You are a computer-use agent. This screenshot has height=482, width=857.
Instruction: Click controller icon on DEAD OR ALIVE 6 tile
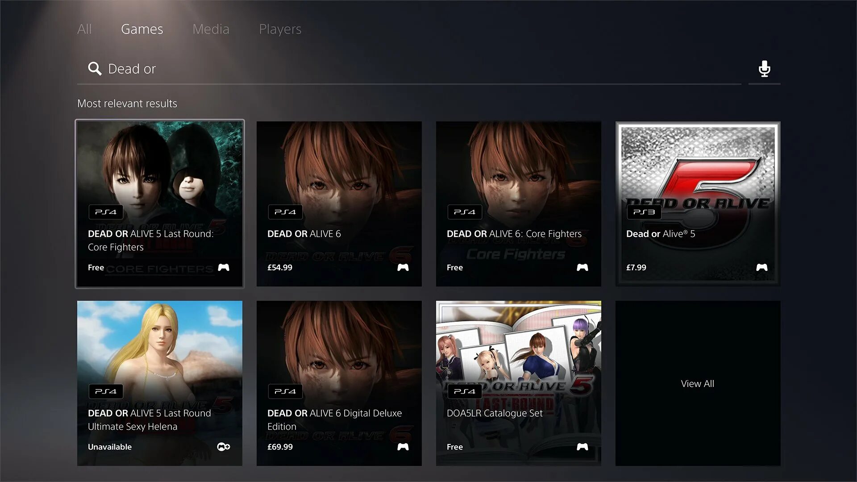pyautogui.click(x=403, y=267)
